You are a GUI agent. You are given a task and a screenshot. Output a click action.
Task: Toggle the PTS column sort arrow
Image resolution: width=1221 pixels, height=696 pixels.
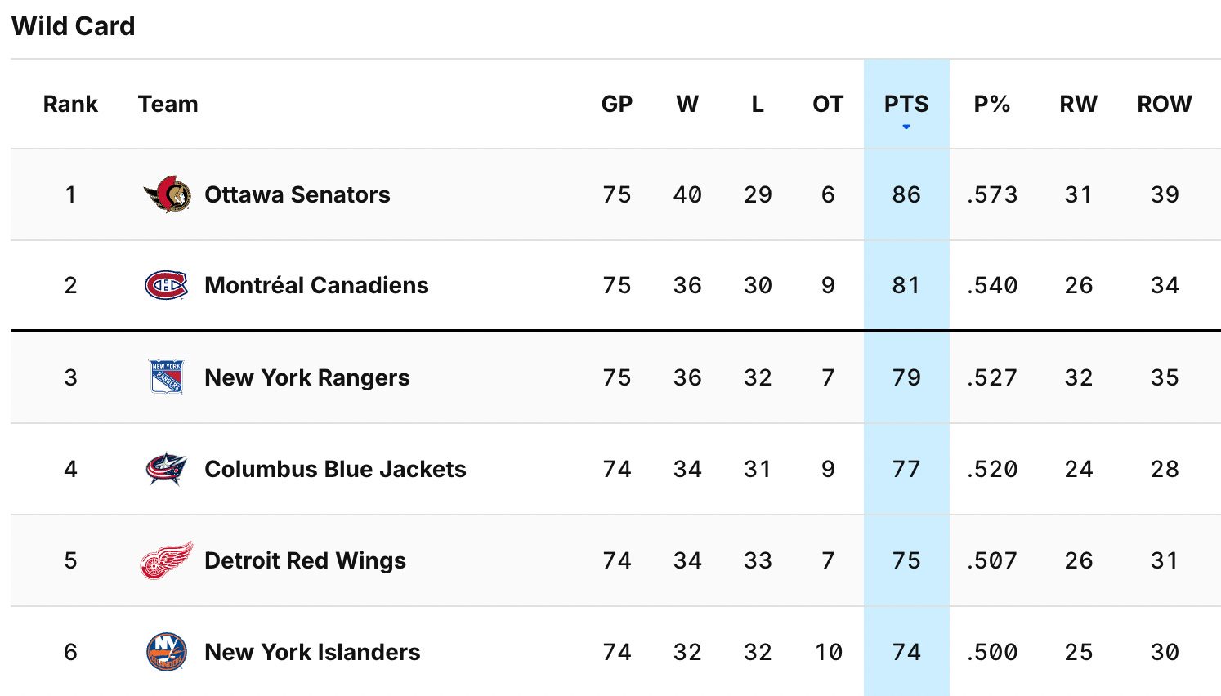(906, 127)
